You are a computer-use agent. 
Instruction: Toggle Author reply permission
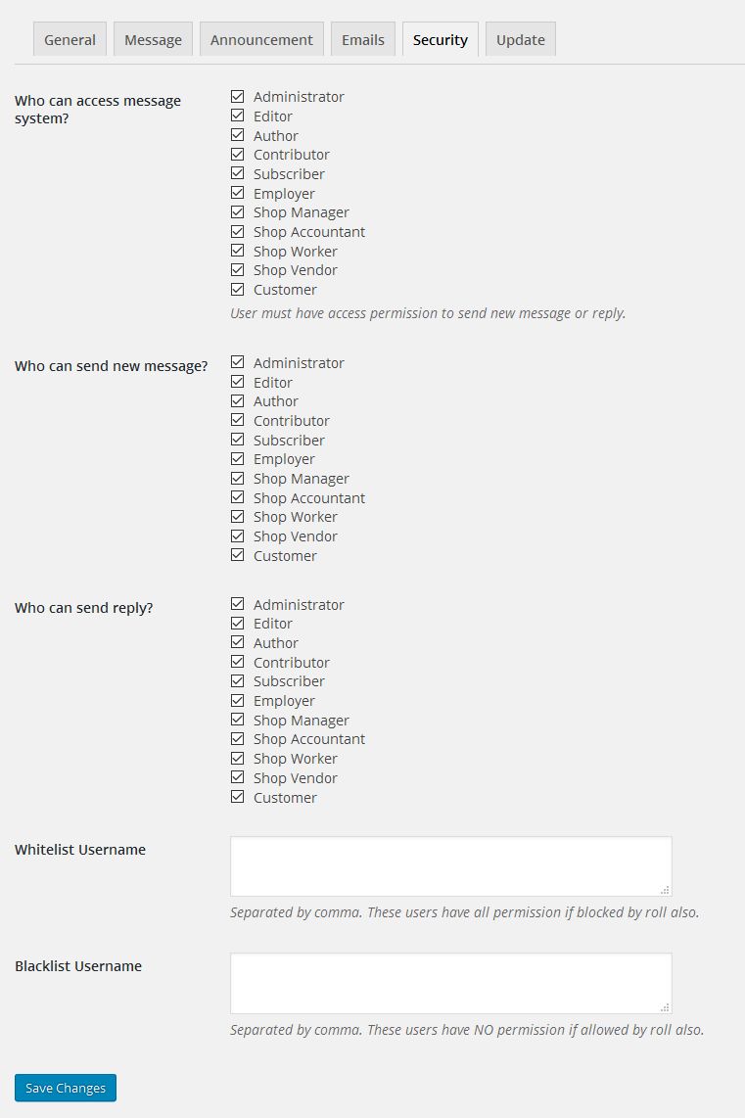(237, 642)
